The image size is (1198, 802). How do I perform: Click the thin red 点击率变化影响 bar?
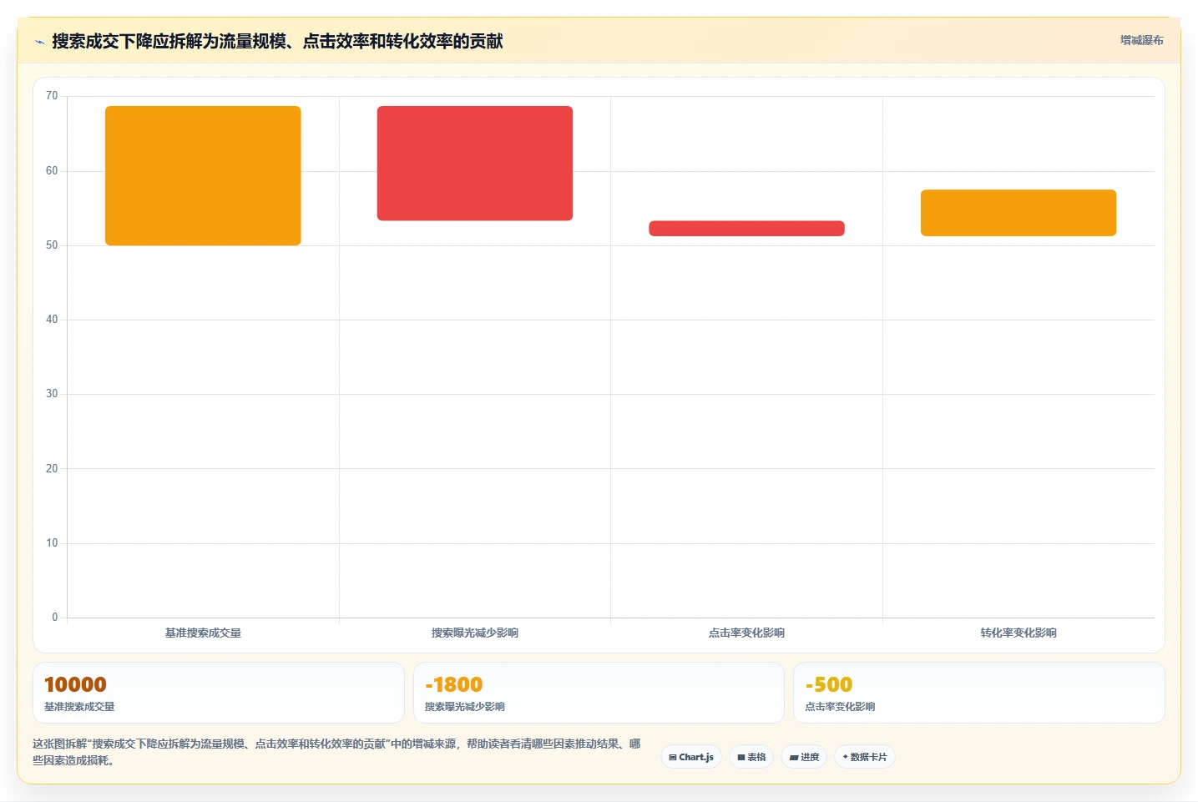click(746, 228)
